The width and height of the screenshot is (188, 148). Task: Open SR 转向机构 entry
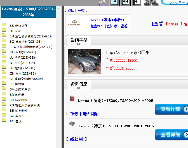pyautogui.click(x=18, y=100)
